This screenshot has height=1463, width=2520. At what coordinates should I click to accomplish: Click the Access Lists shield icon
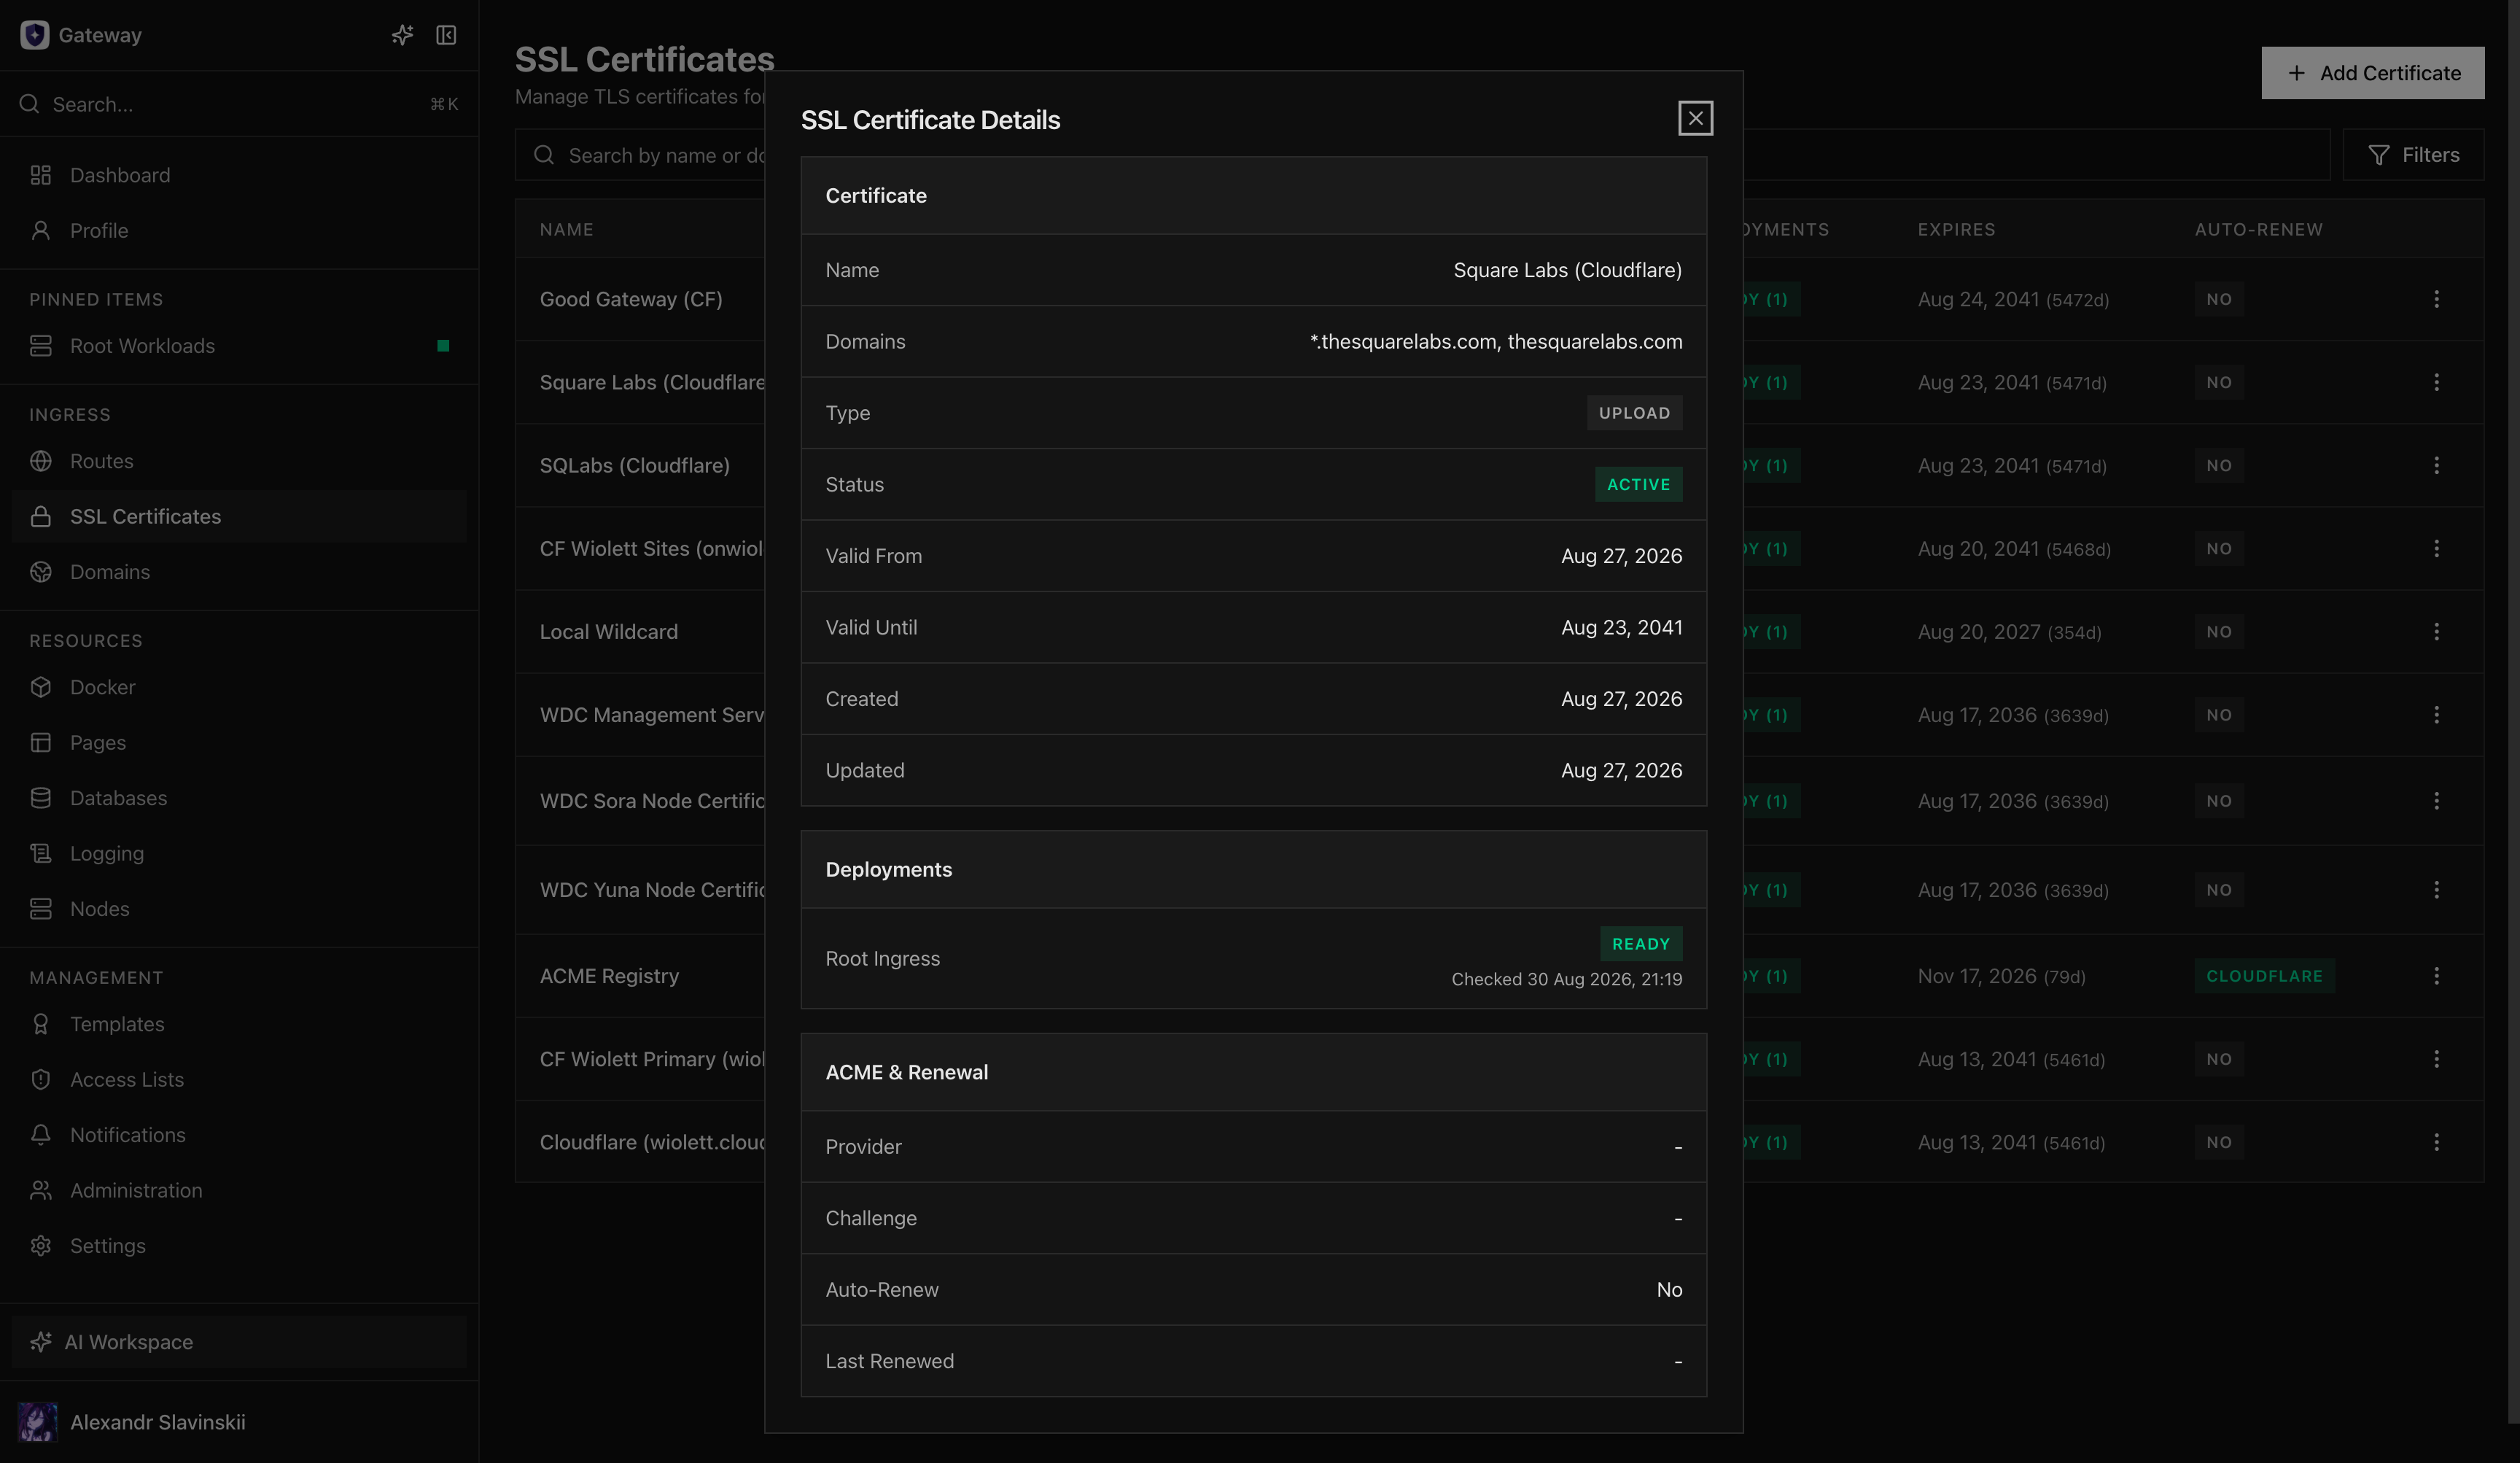click(41, 1080)
